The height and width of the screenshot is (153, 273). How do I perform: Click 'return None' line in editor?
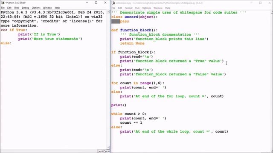point(132,43)
